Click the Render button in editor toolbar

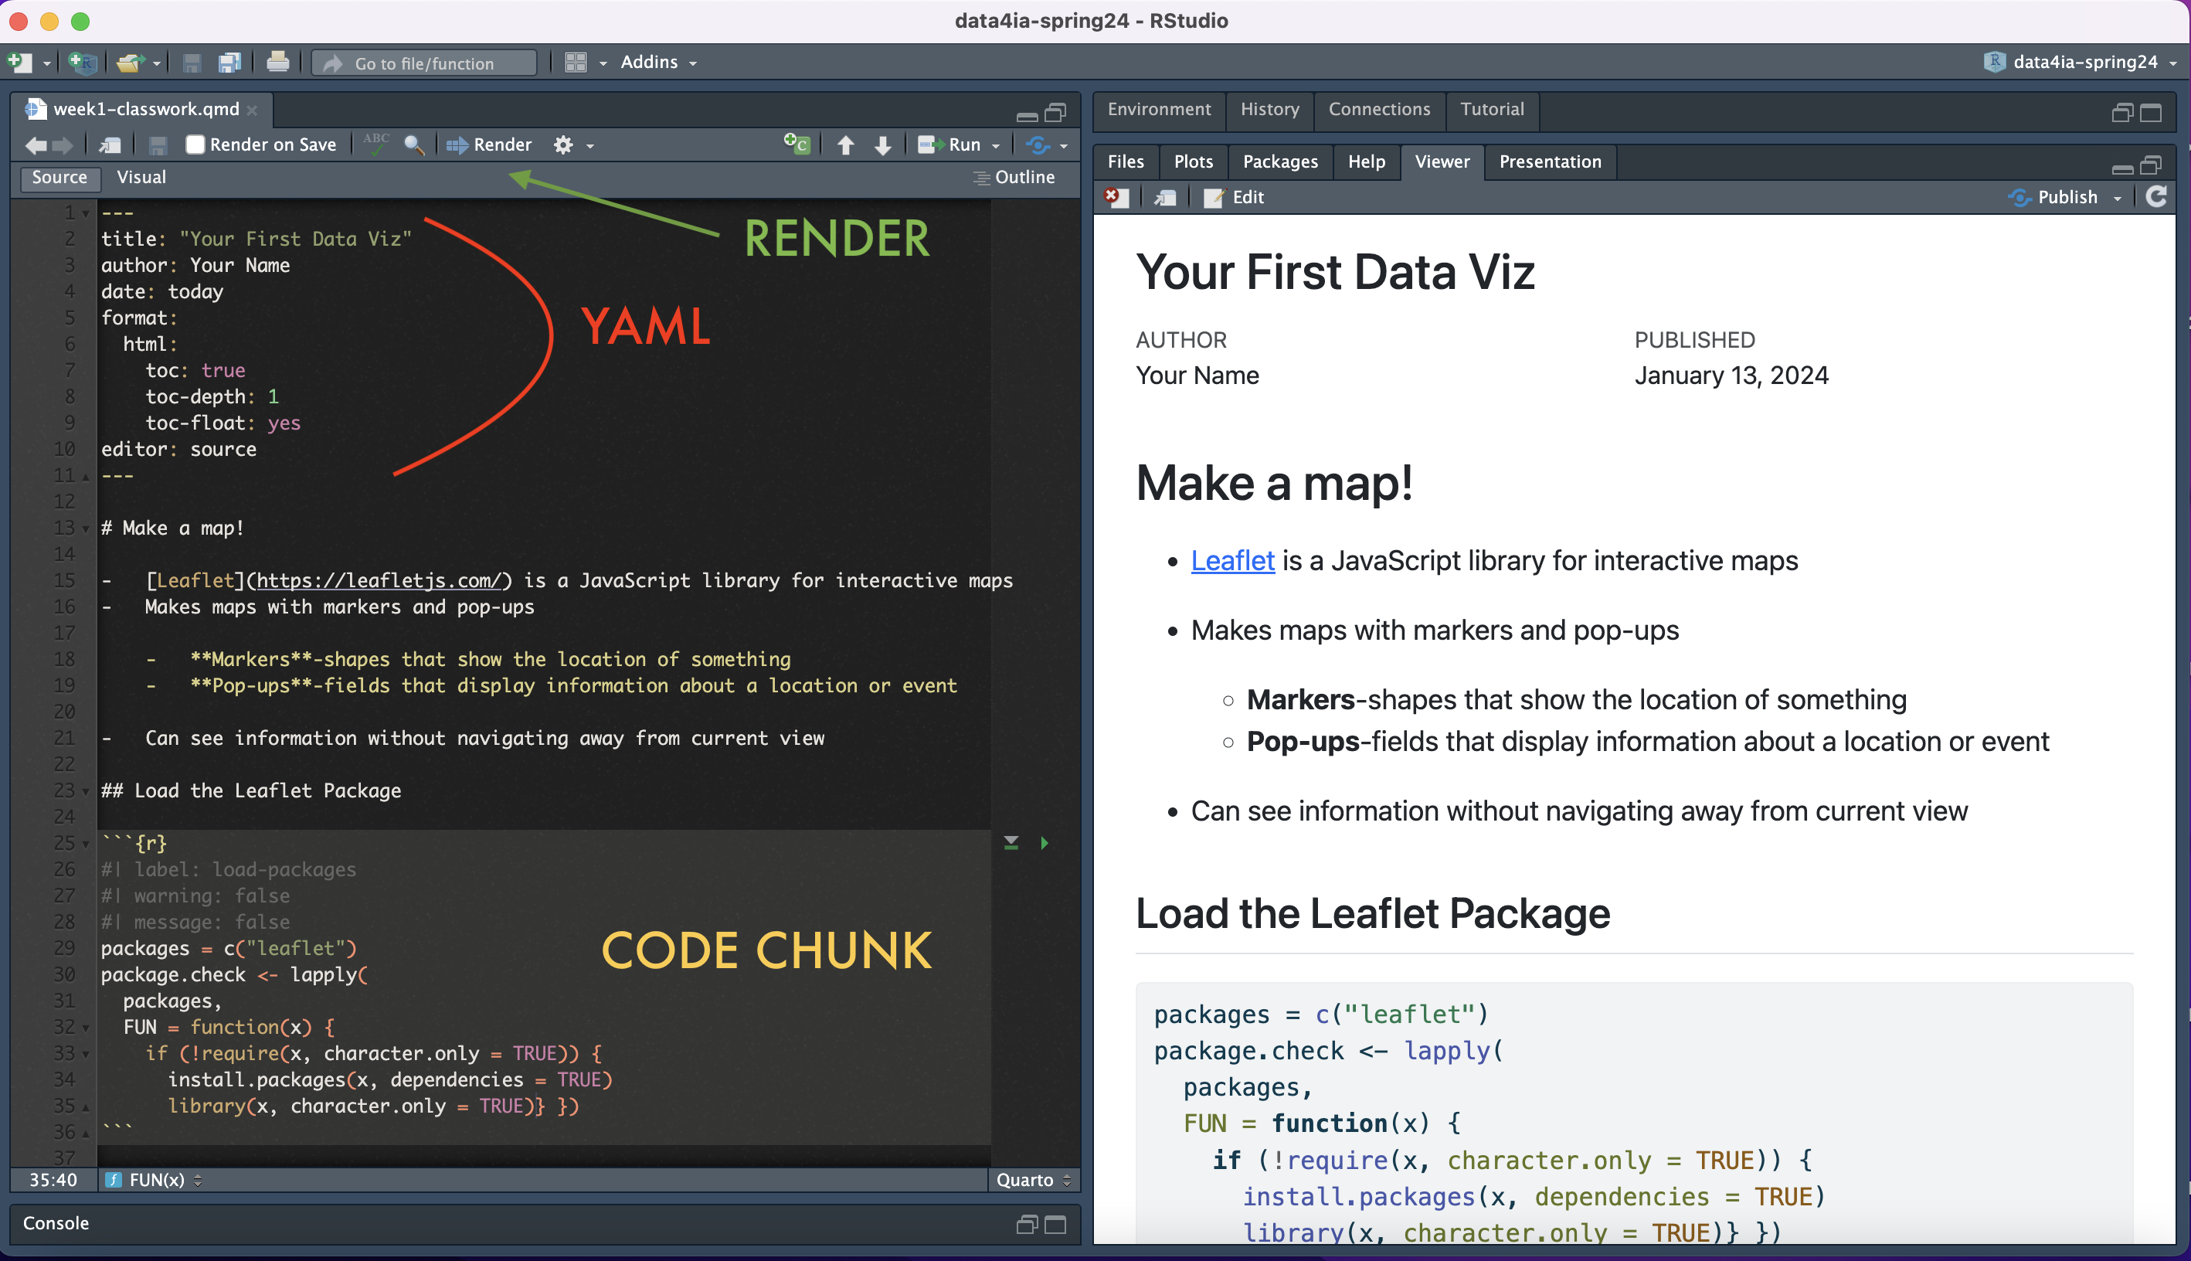click(490, 144)
